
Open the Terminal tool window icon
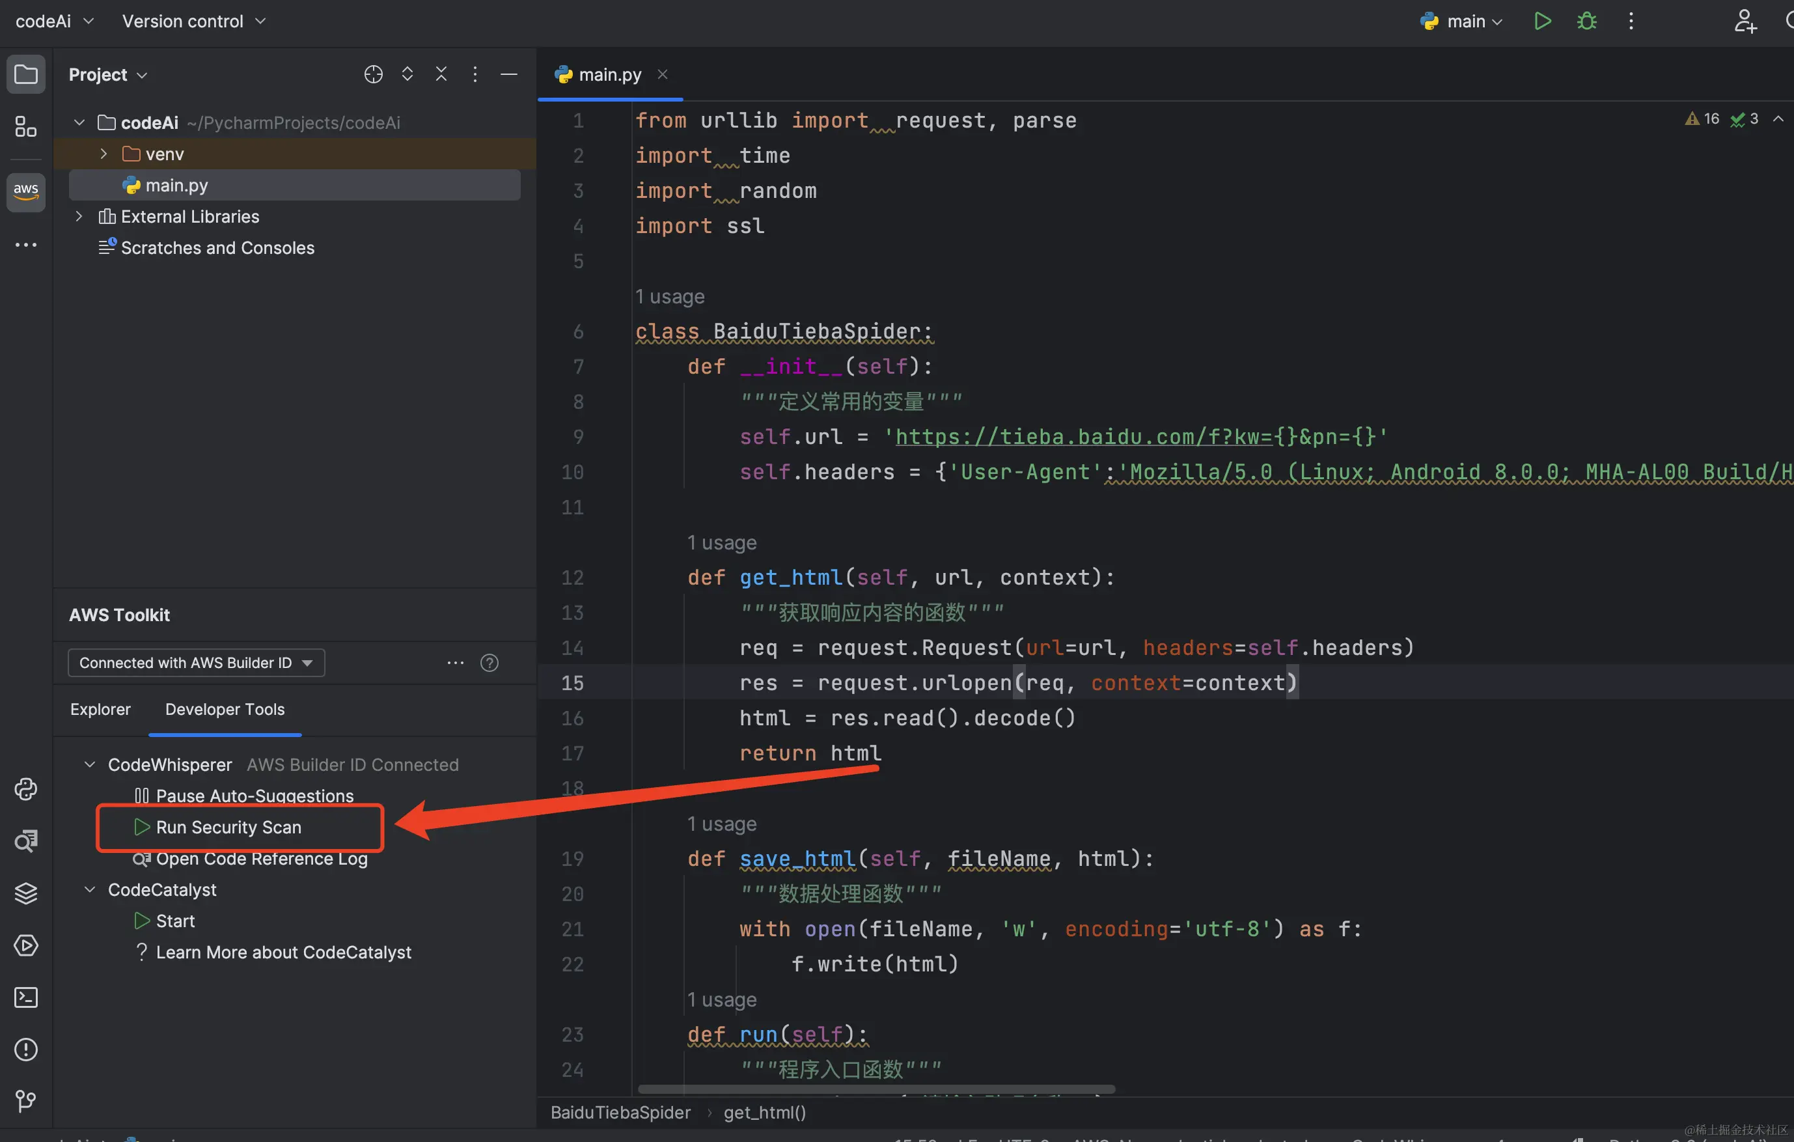click(25, 997)
